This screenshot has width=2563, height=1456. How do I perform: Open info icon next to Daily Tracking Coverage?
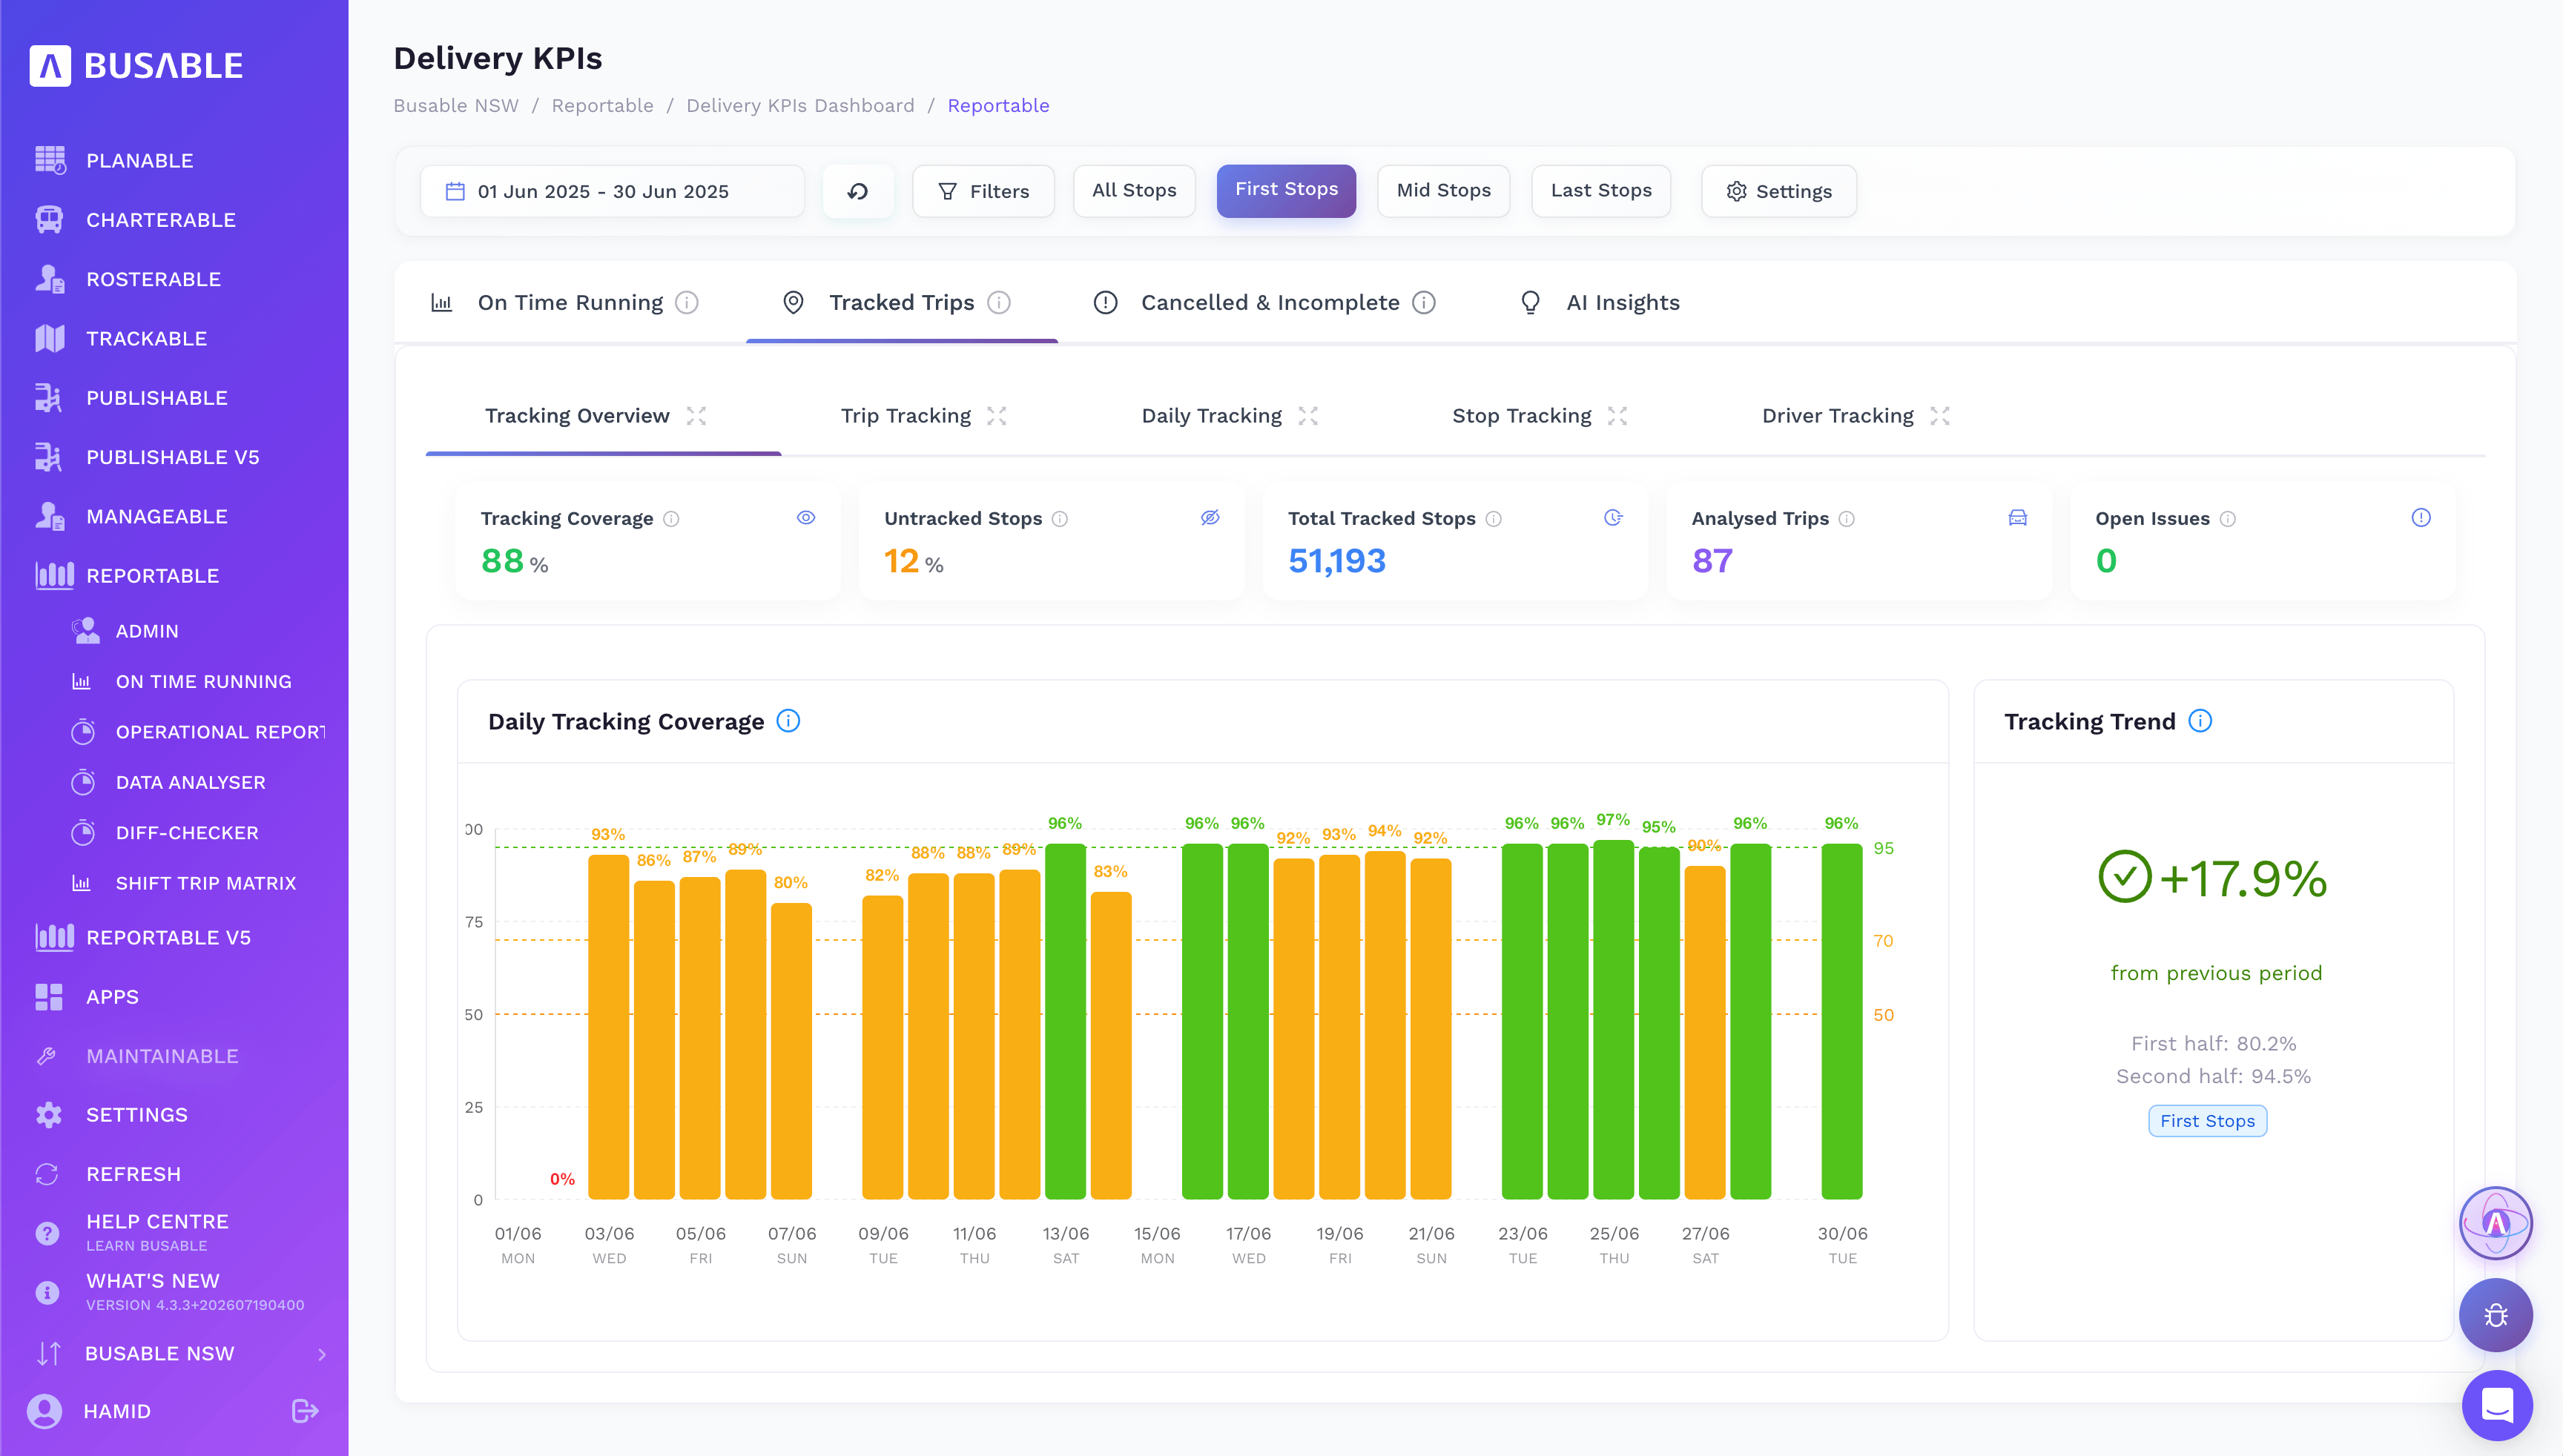click(x=788, y=721)
